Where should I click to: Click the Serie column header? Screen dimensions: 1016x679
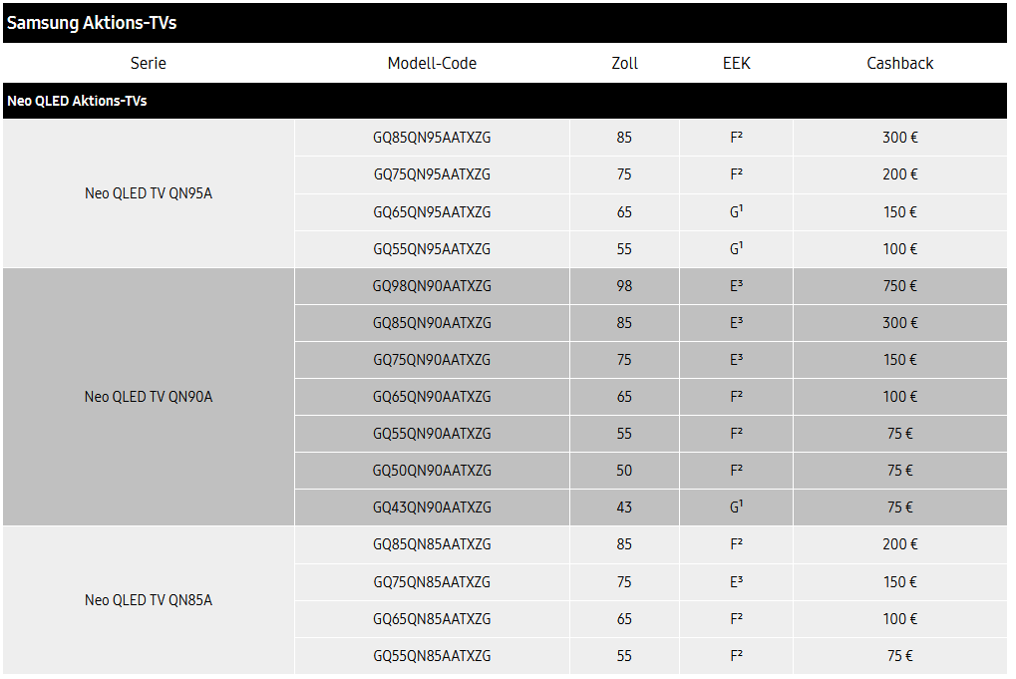(149, 63)
